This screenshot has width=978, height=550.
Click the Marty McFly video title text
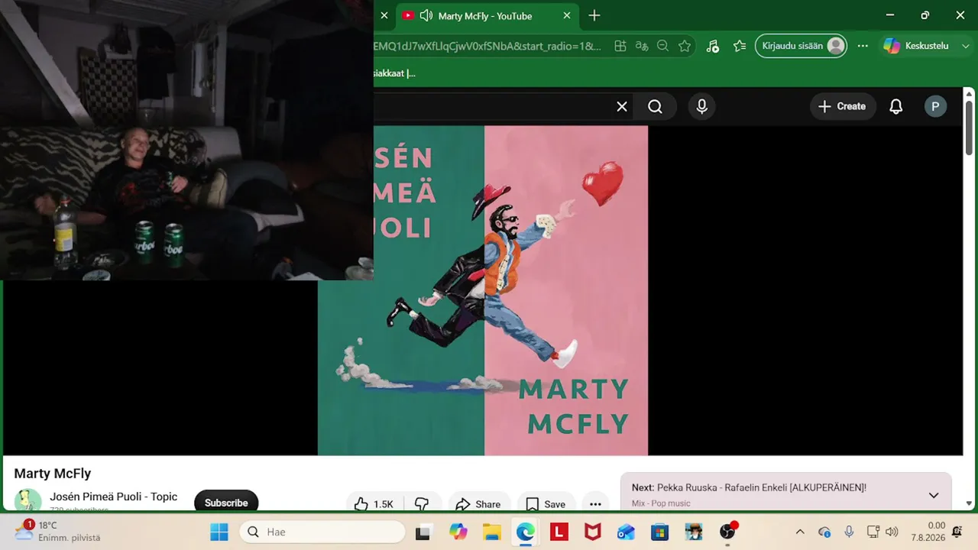tap(53, 474)
